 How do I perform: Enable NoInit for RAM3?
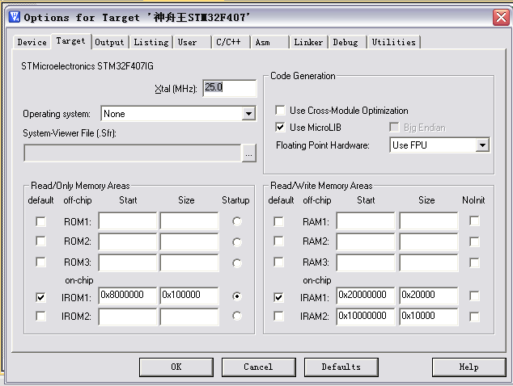click(x=474, y=262)
